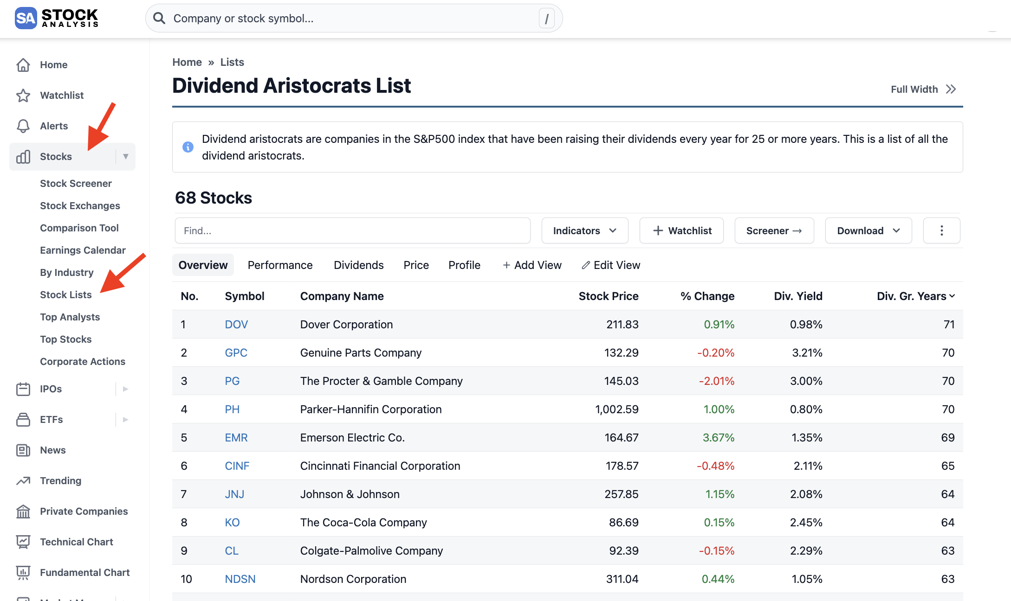
Task: Open the CINF stock symbol link
Action: click(x=237, y=466)
